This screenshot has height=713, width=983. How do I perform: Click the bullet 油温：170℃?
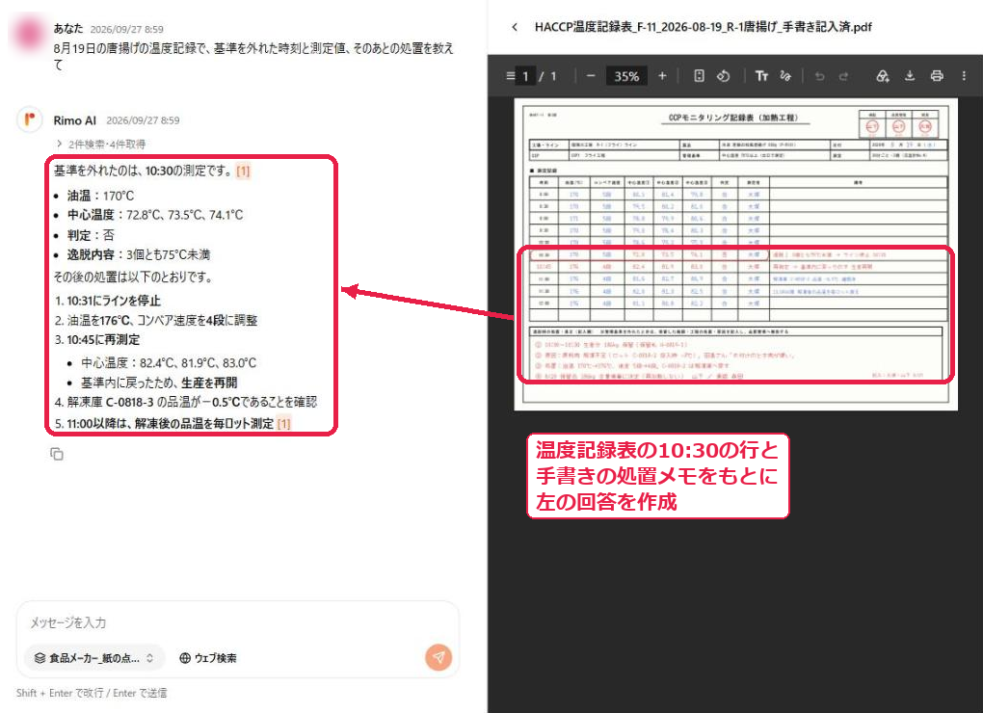[x=100, y=196]
